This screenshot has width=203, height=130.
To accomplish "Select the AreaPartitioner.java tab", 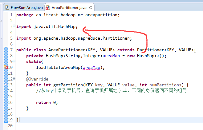I will [69, 7].
